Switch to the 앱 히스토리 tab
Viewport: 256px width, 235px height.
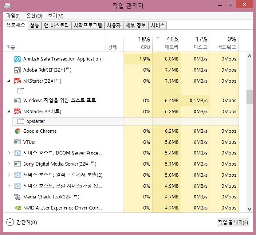pyautogui.click(x=57, y=26)
